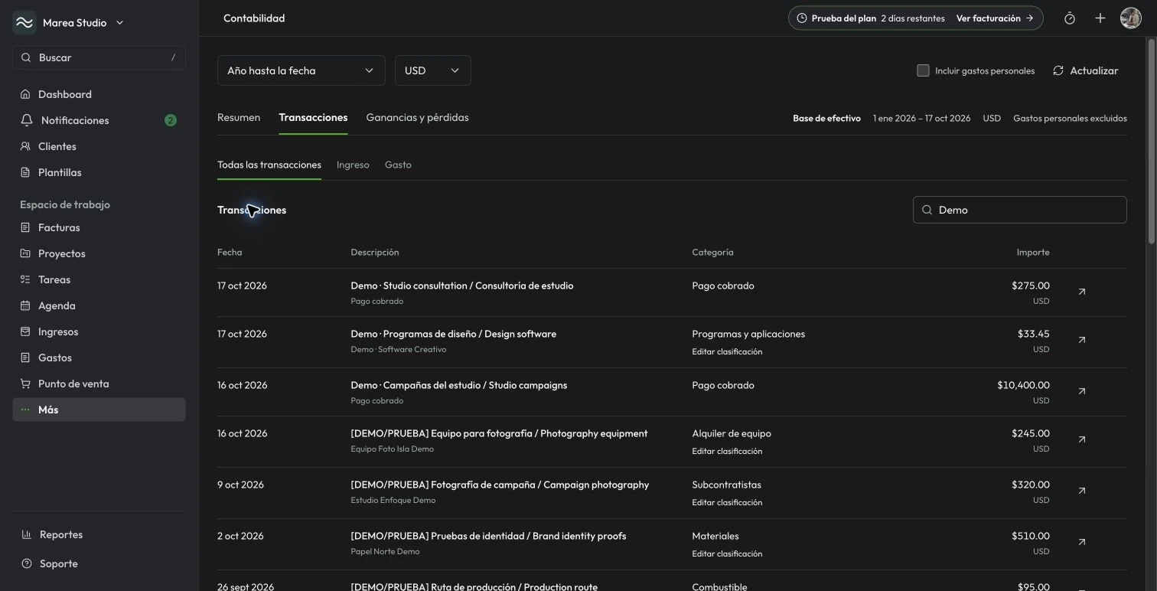Expand the Más menu item
Screen dimensions: 1157x591
pyautogui.click(x=99, y=410)
